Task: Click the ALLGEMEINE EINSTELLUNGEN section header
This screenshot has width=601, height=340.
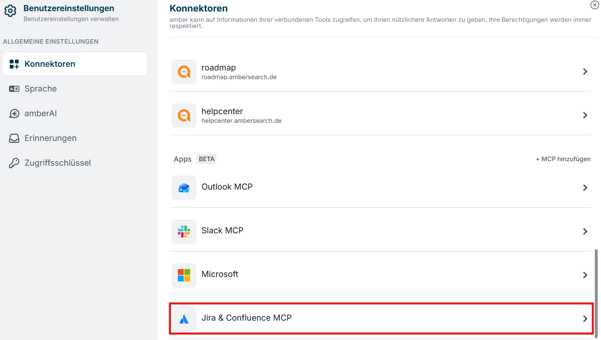Action: (x=51, y=42)
